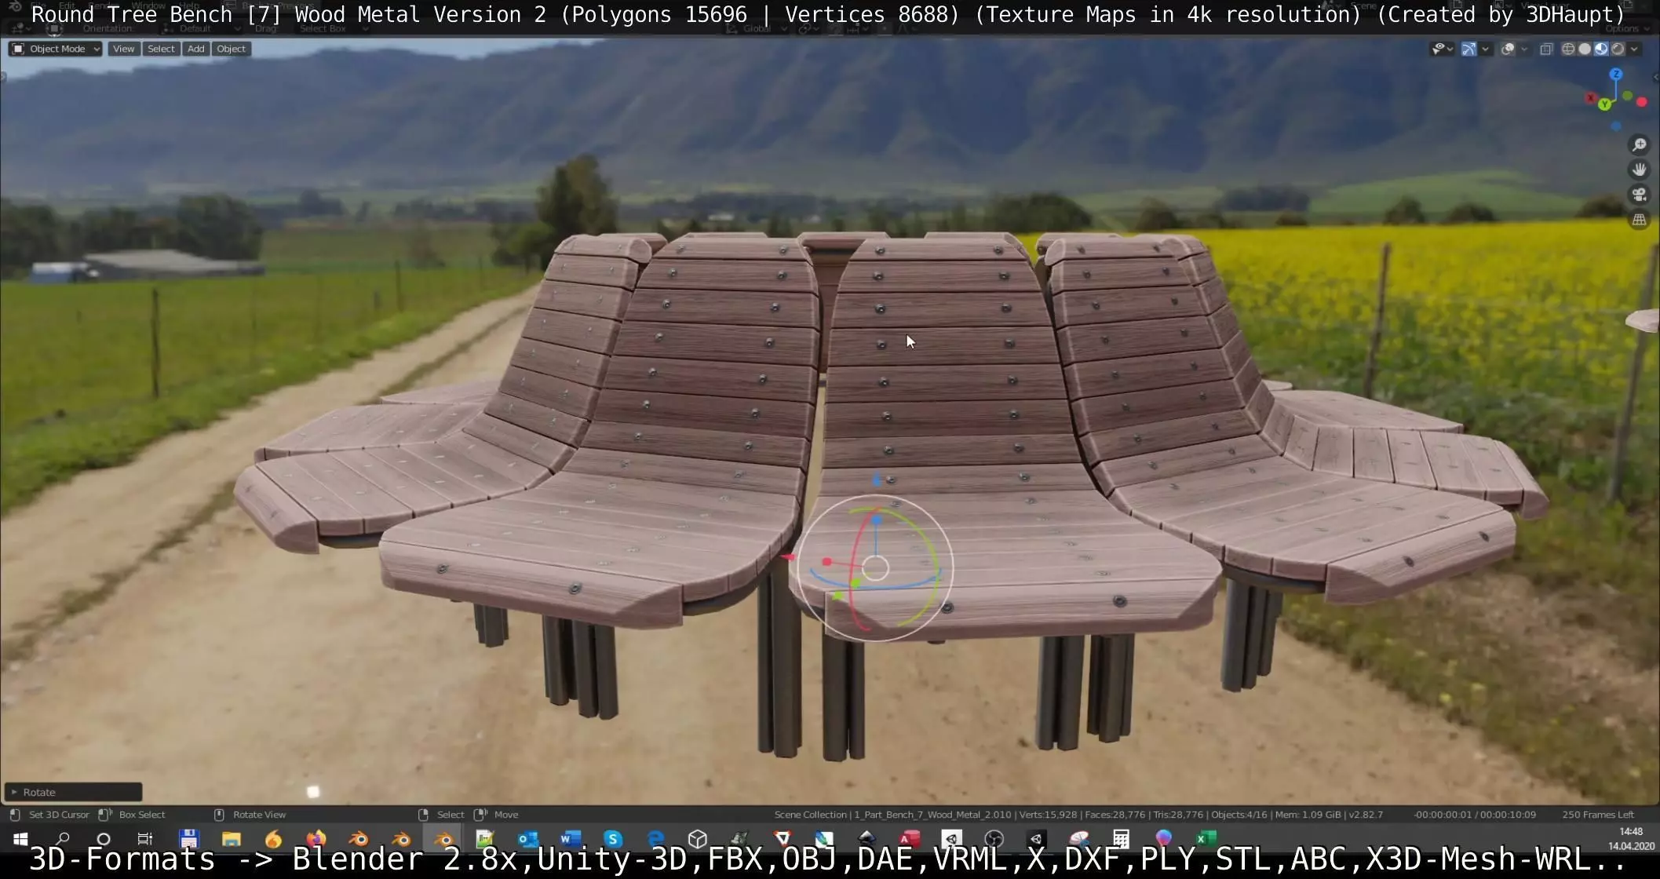Open the Add menu
The width and height of the screenshot is (1660, 879).
[x=195, y=49]
